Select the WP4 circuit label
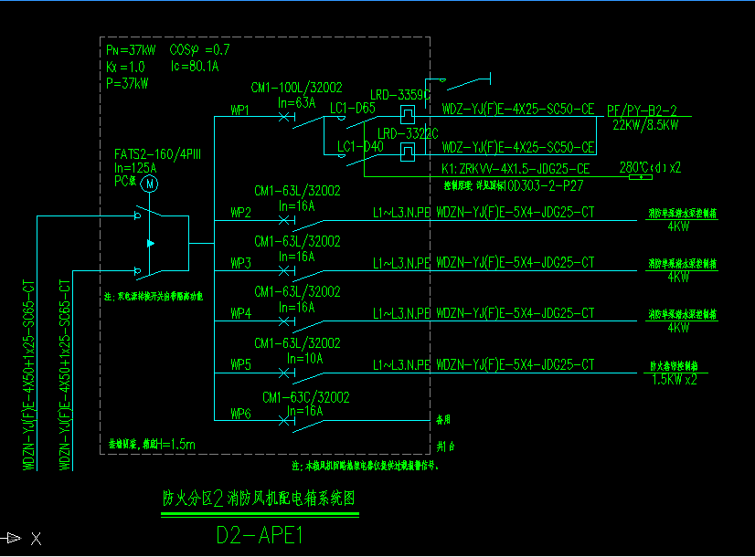 [x=240, y=313]
